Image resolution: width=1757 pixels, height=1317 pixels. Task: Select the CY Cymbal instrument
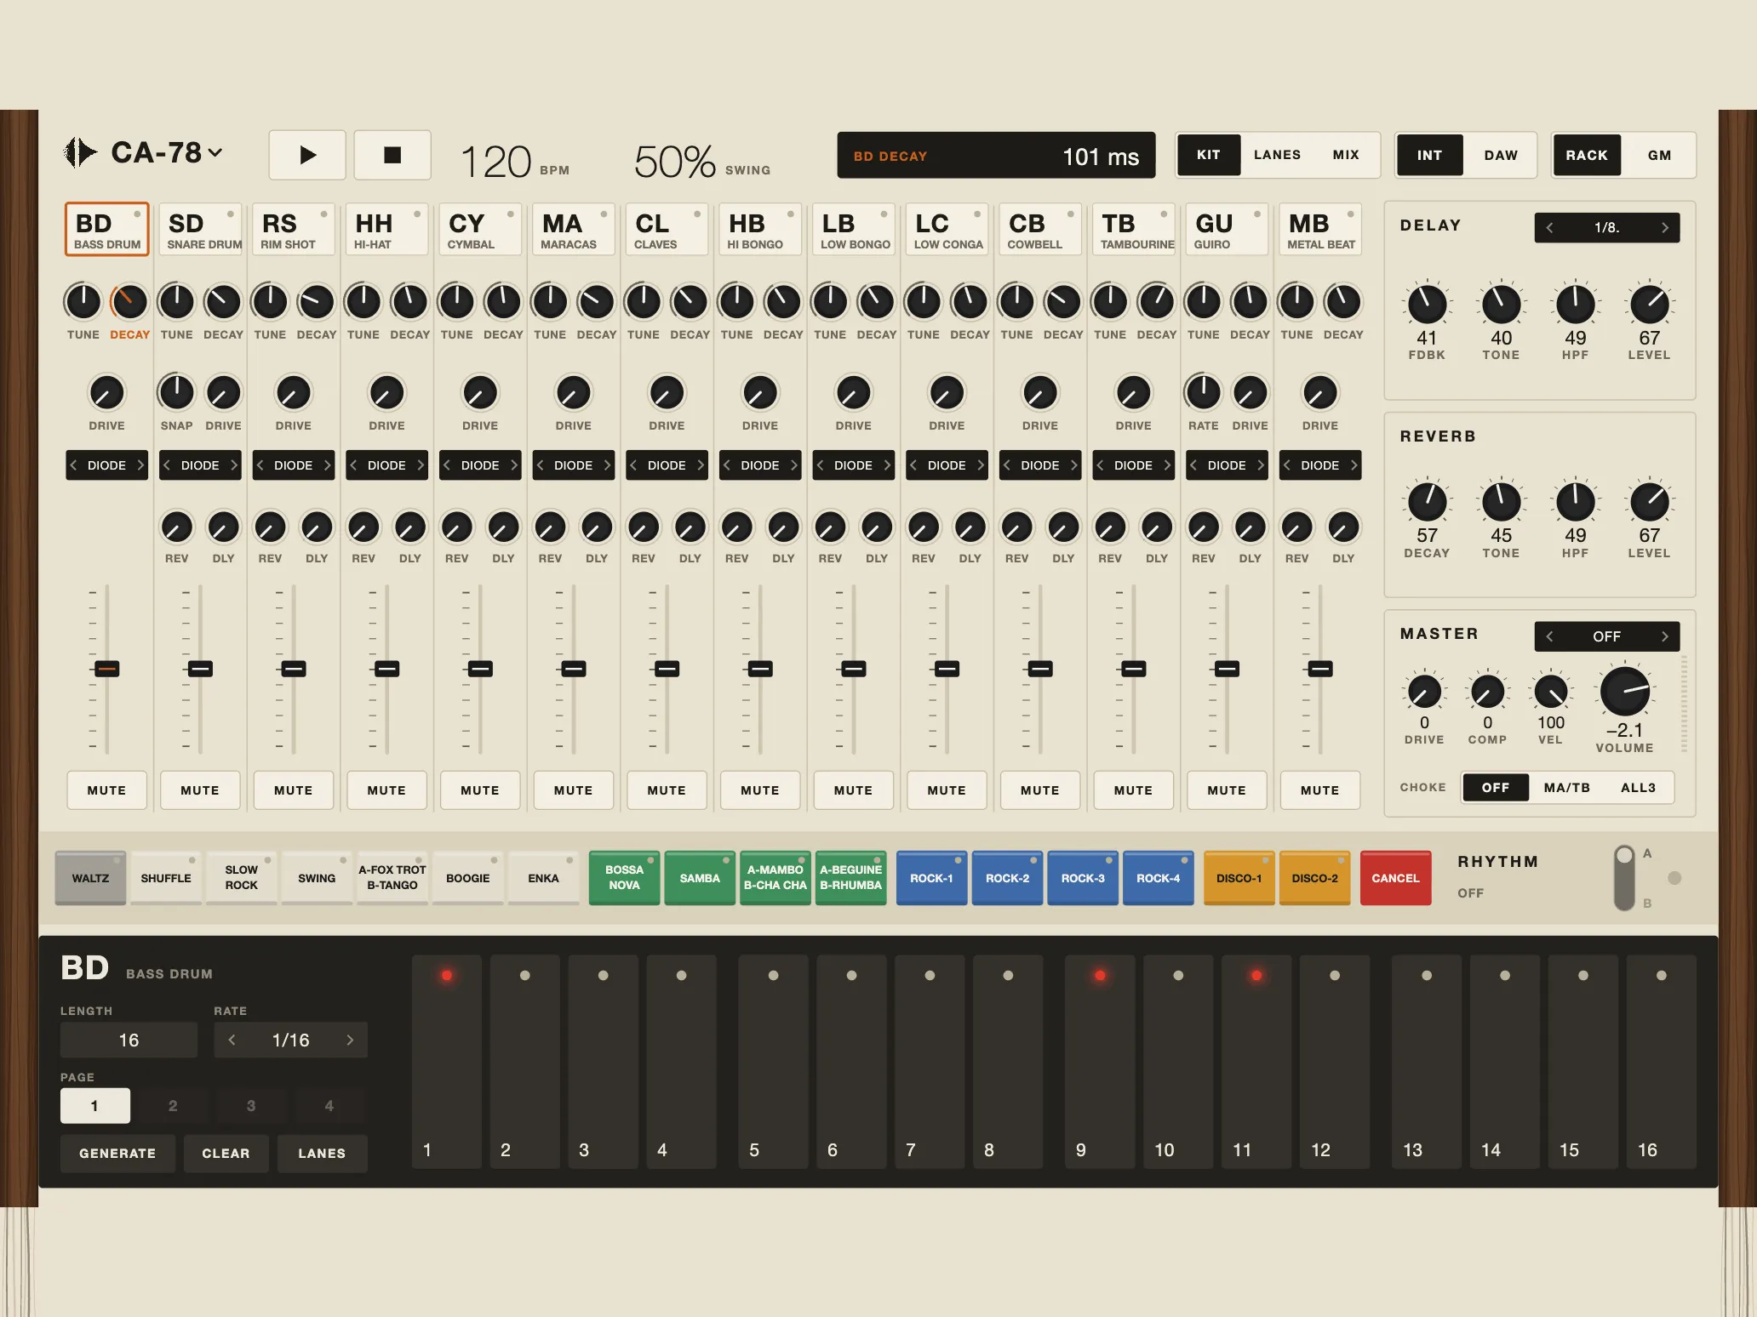pos(480,230)
